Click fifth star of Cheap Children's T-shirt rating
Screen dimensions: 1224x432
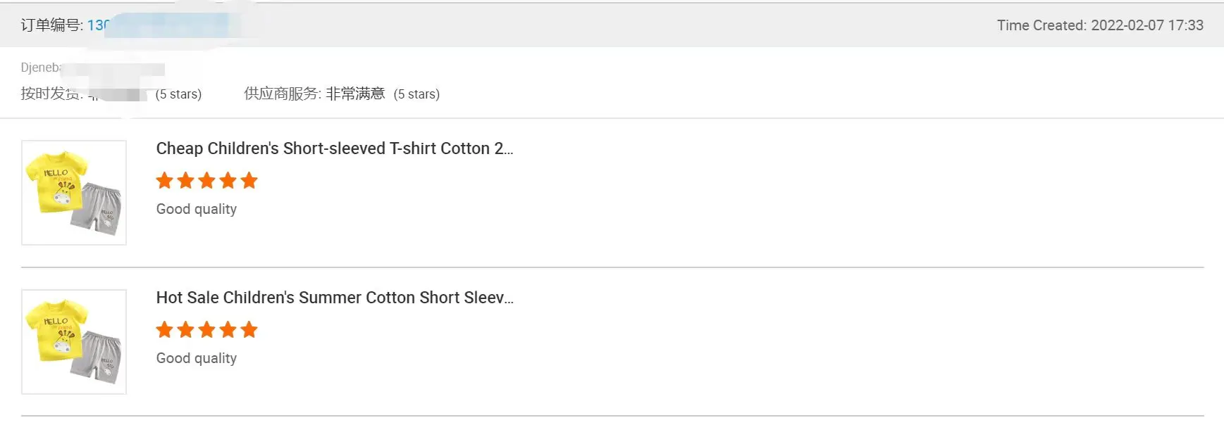[x=249, y=181]
